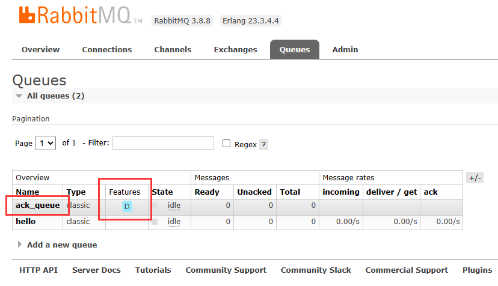Sort queues by incoming rate column
The image size is (498, 286).
(x=341, y=192)
